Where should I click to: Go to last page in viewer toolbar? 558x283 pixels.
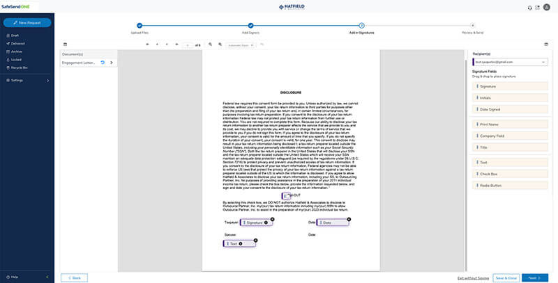click(x=176, y=45)
